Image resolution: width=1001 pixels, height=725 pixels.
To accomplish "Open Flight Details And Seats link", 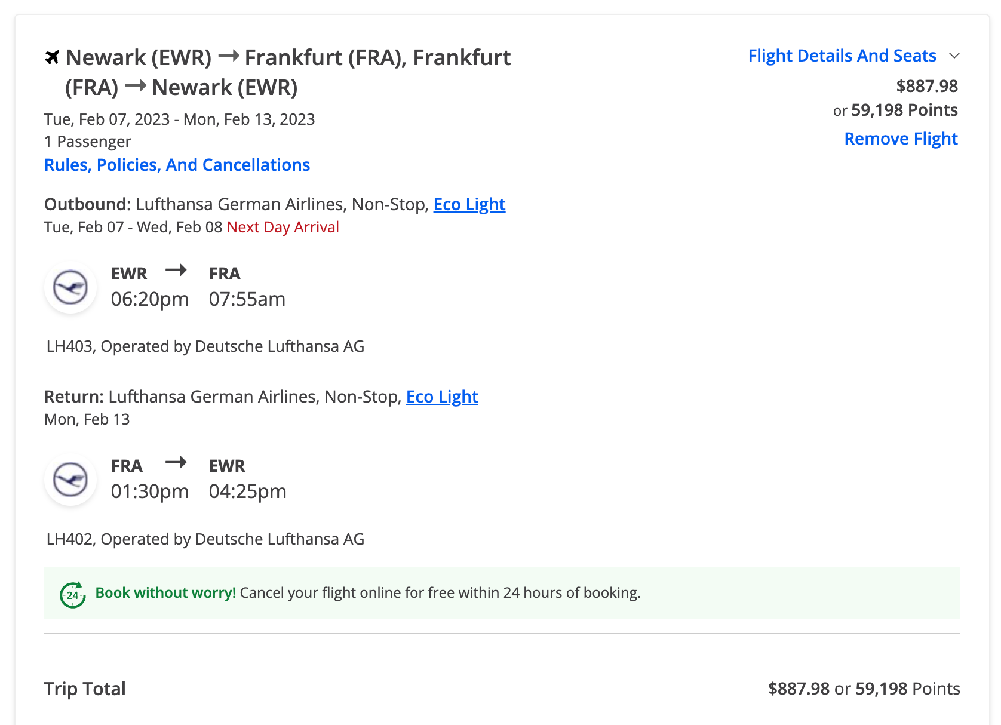I will 842,56.
